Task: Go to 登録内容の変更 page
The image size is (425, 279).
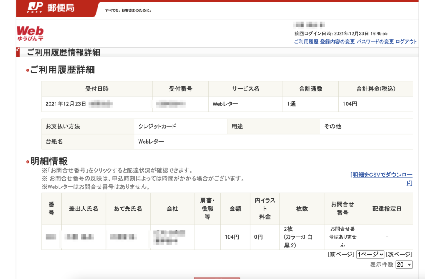Action: tap(337, 42)
